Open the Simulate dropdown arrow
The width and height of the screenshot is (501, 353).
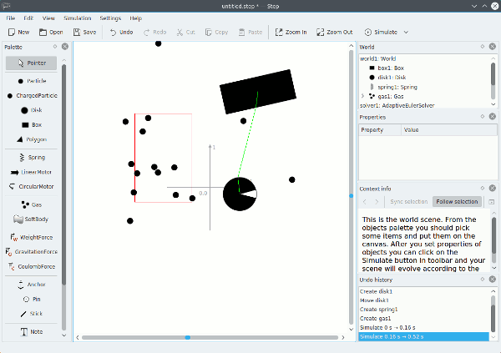pyautogui.click(x=407, y=32)
